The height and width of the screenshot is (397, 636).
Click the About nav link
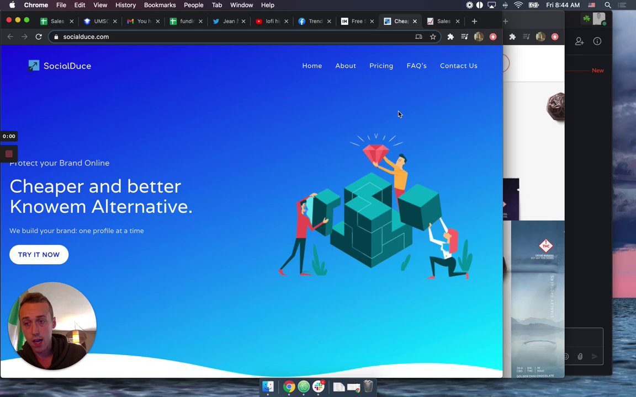click(x=346, y=66)
